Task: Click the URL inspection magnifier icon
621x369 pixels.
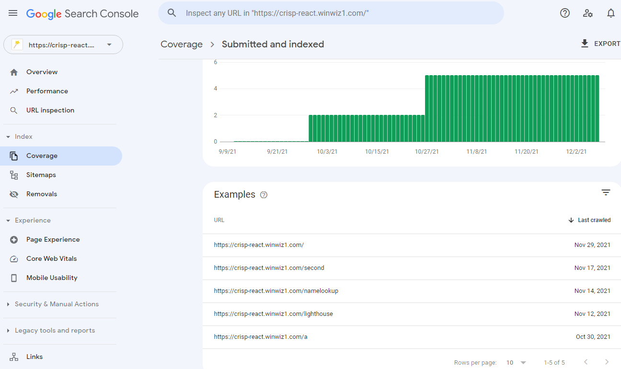Action: pyautogui.click(x=14, y=110)
